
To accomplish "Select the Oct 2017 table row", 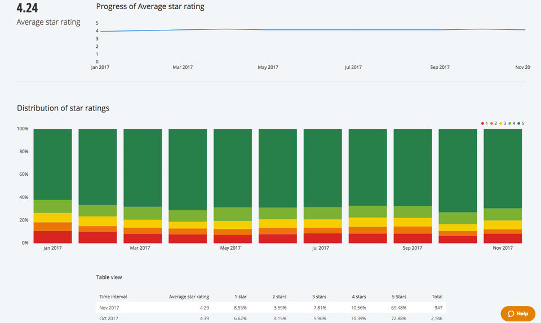I will coord(270,318).
